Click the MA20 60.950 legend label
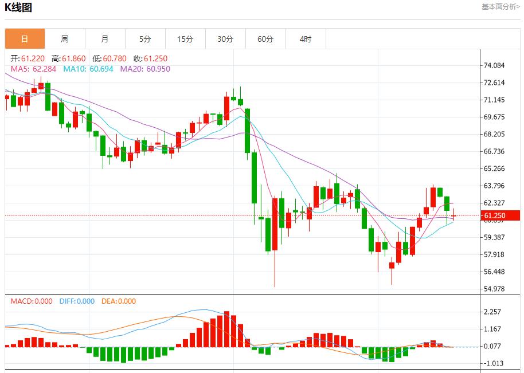Screen dimensions: 524x373 click(x=145, y=69)
